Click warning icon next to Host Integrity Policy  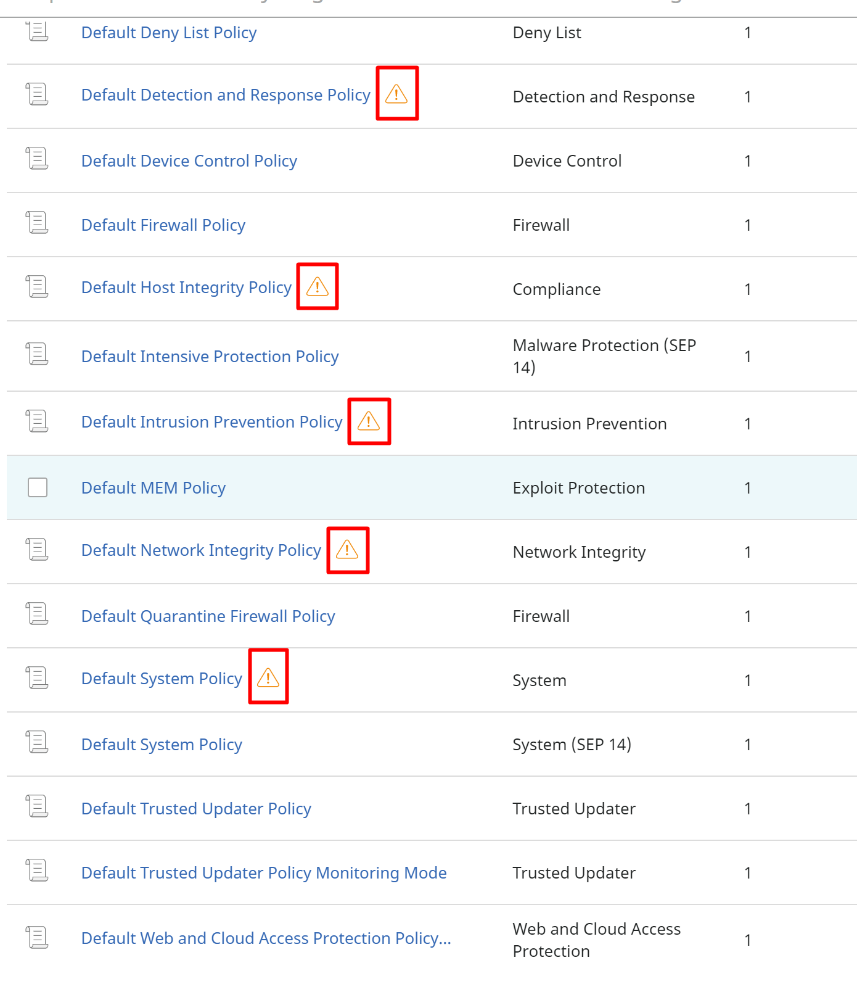[x=318, y=287]
